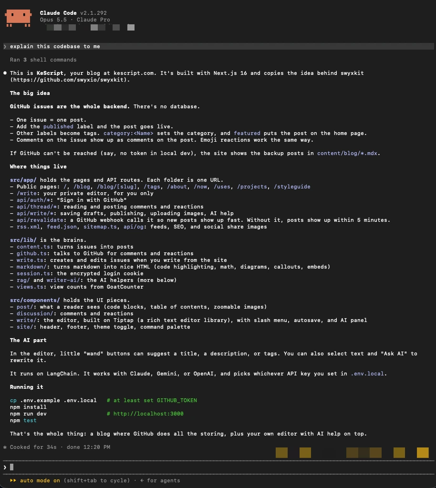Click the .env.local file reference in AI paragraph
The width and height of the screenshot is (436, 488).
click(x=367, y=374)
